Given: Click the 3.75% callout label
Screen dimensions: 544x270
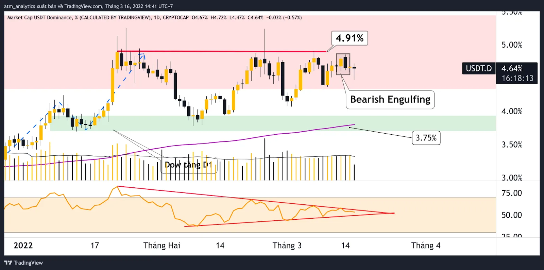Looking at the screenshot, I should tap(426, 138).
